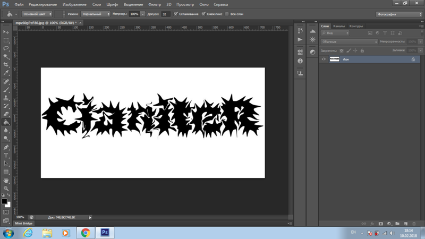425x239 pixels.
Task: Select the Horizontal Type tool
Action: 6,155
